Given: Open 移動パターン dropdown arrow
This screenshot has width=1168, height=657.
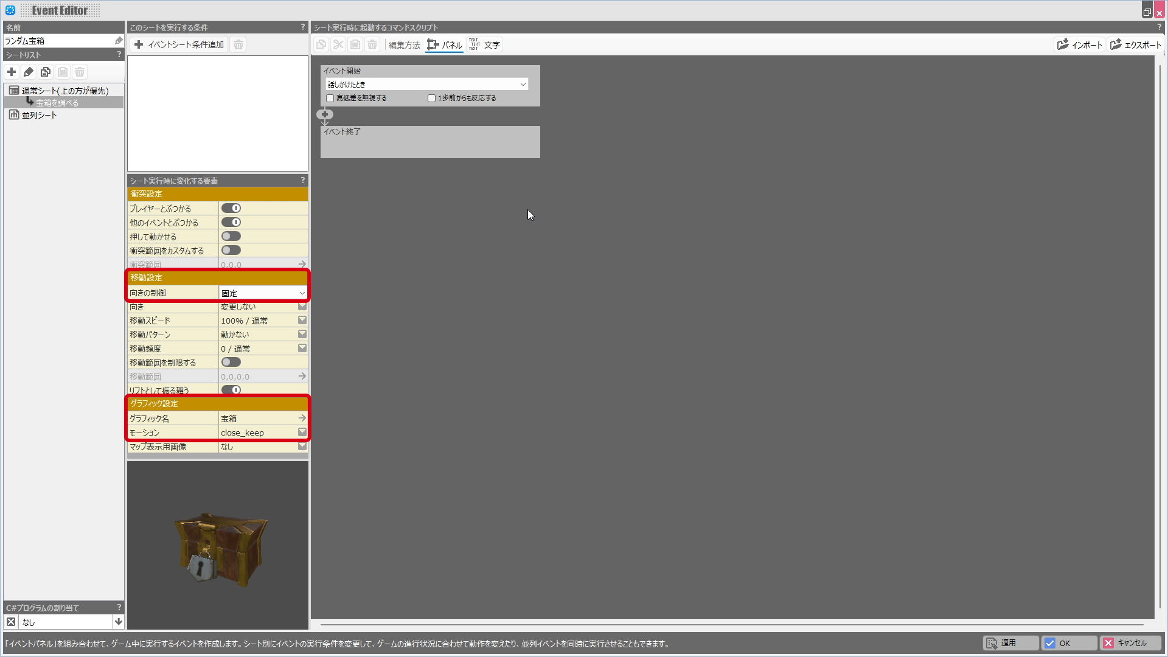Looking at the screenshot, I should (302, 334).
